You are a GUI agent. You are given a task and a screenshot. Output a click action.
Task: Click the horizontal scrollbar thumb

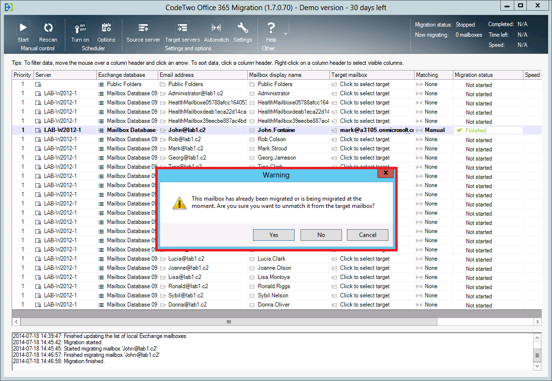coord(229,322)
